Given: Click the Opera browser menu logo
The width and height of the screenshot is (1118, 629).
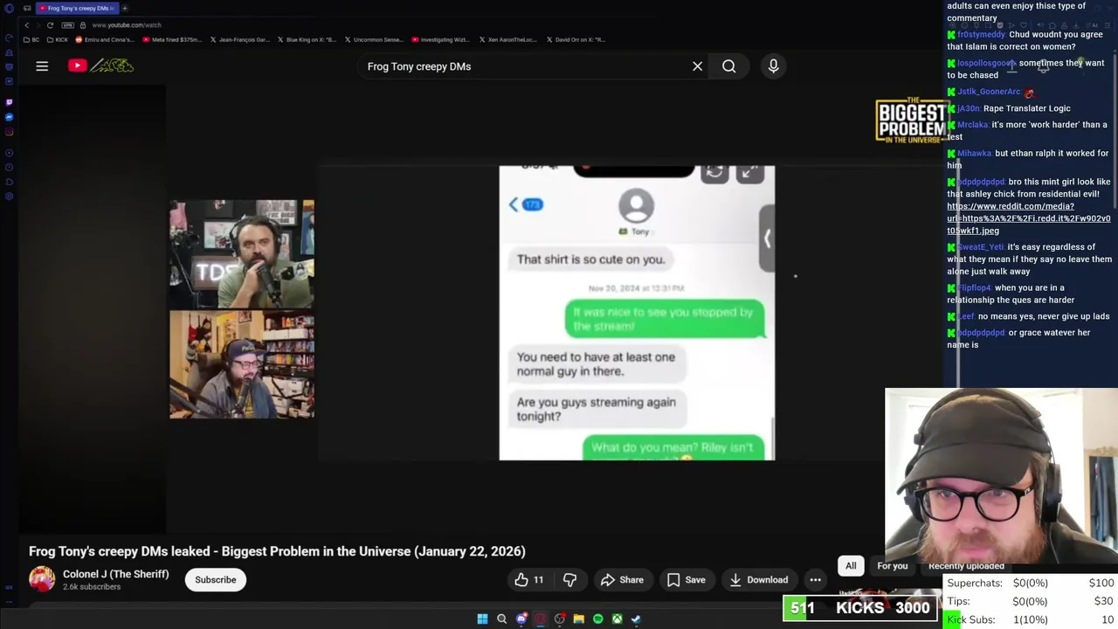Looking at the screenshot, I should [9, 8].
